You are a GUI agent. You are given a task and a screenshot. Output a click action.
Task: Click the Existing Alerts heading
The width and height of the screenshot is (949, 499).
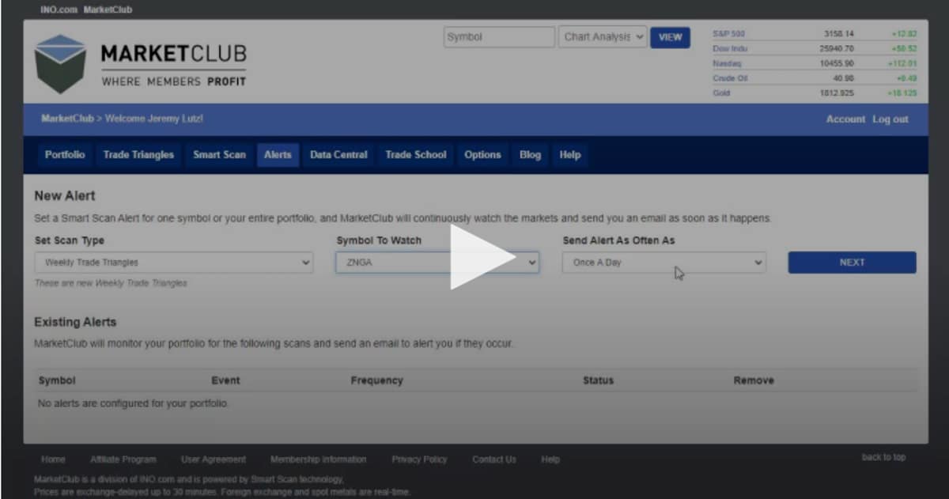[75, 322]
